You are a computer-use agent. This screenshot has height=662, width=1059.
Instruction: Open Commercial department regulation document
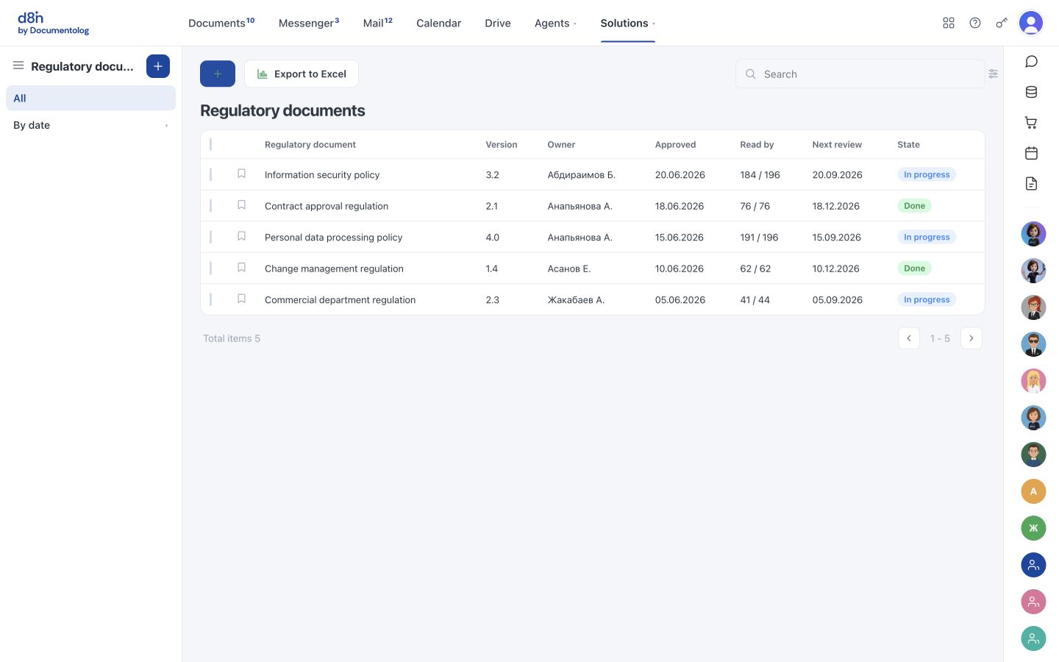(x=340, y=300)
